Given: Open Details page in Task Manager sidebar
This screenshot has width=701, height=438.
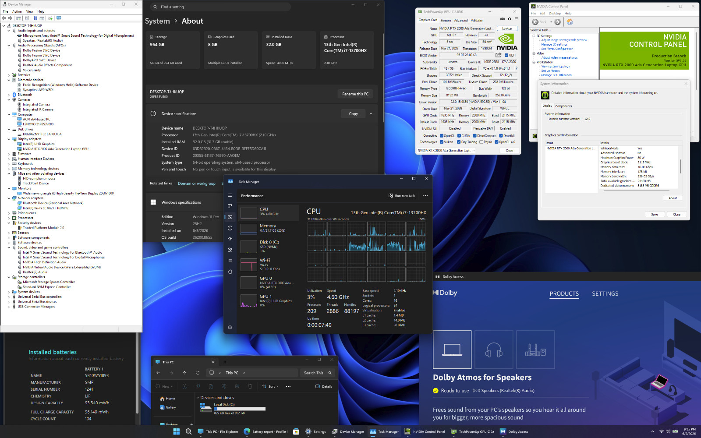Looking at the screenshot, I should pyautogui.click(x=230, y=261).
